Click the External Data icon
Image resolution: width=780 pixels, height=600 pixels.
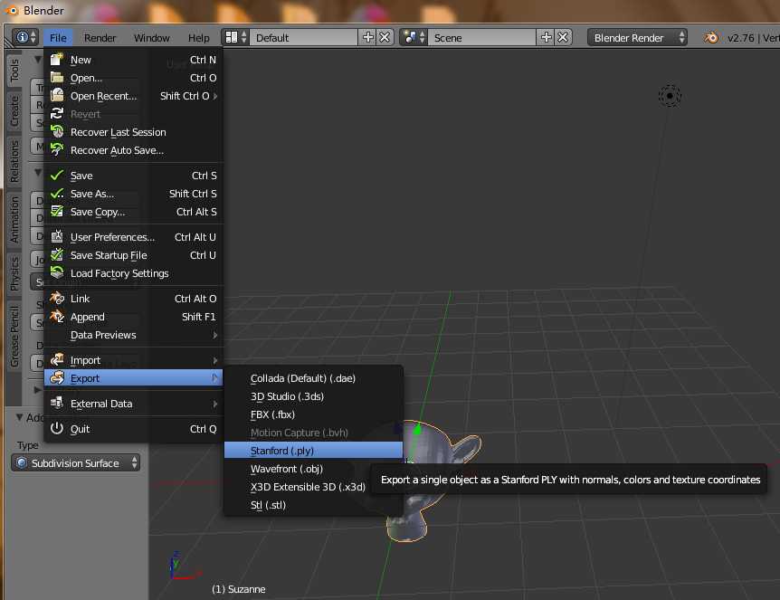(57, 403)
